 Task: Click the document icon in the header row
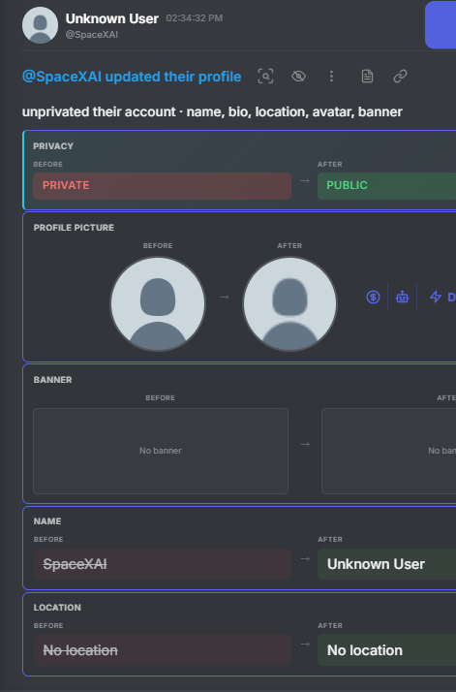pyautogui.click(x=367, y=77)
